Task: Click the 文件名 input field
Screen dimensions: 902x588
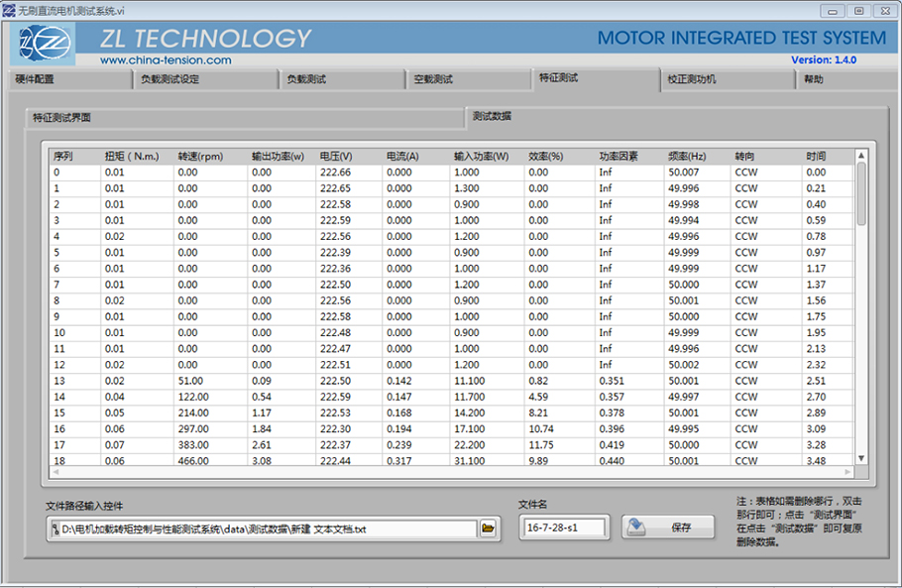Action: (564, 529)
